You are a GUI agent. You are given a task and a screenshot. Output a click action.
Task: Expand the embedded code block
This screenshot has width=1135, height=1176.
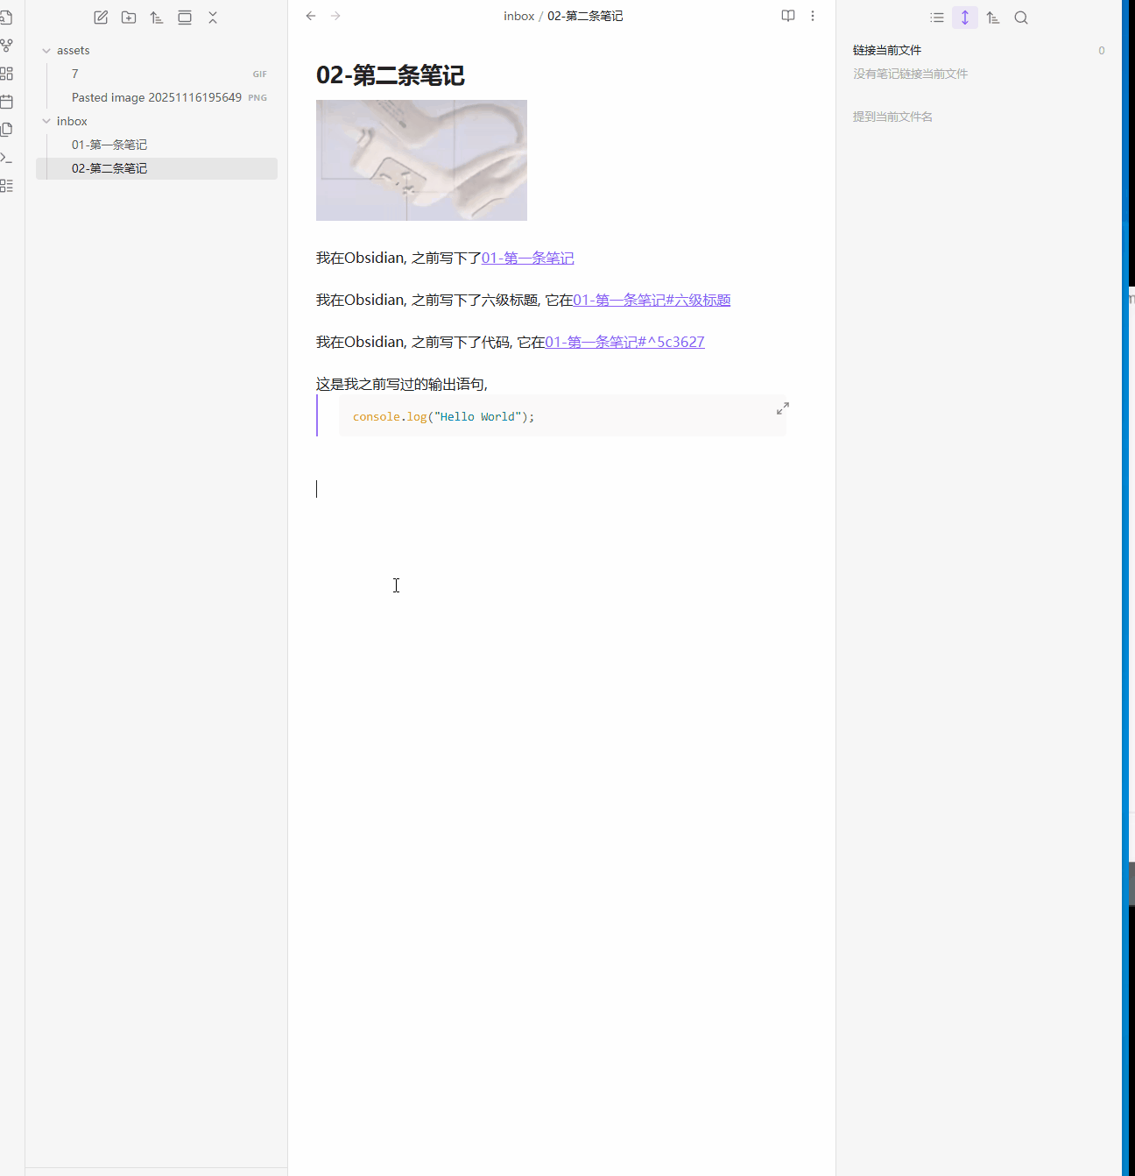pos(783,408)
